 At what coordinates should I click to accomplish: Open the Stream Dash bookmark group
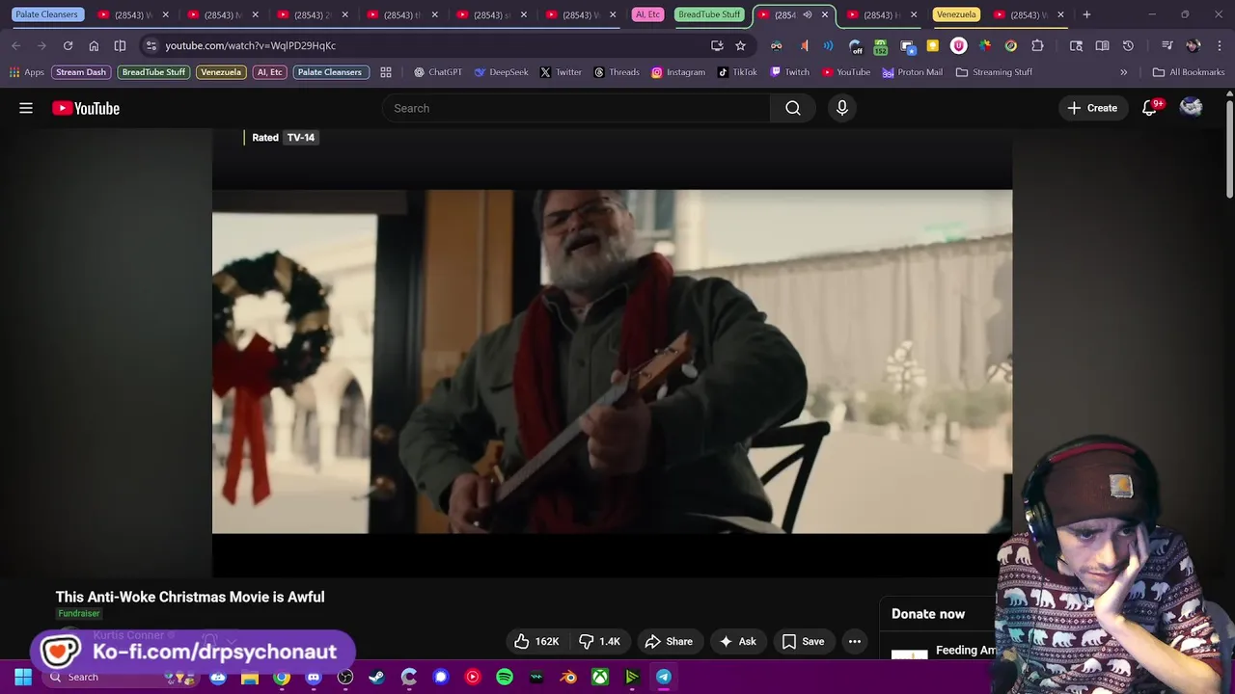[x=81, y=72]
